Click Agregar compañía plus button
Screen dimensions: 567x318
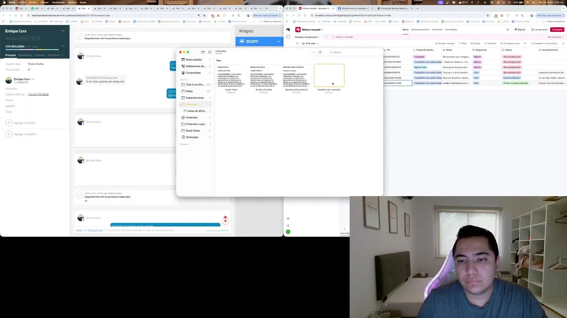8,134
